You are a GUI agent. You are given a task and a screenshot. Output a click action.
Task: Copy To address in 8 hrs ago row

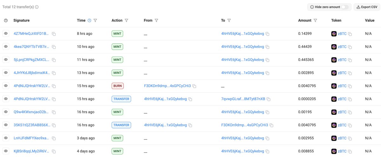point(268,34)
